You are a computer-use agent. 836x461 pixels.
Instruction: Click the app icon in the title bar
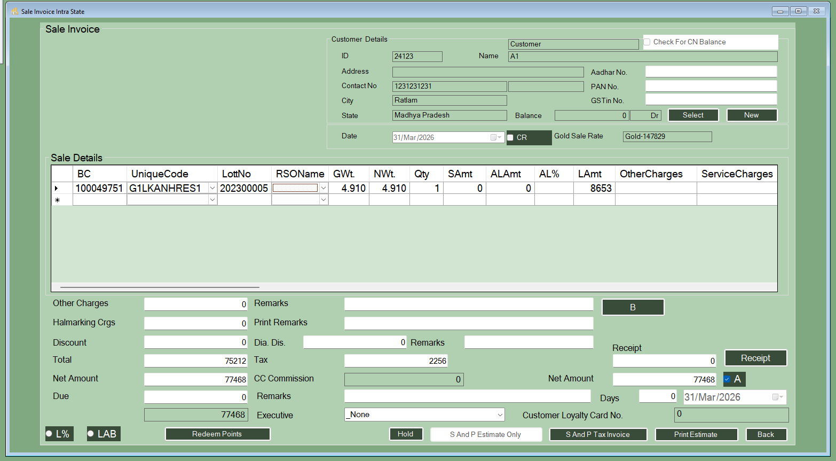point(14,11)
